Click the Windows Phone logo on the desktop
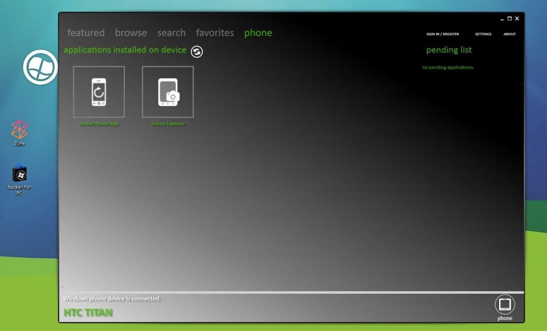547x331 pixels. 40,67
